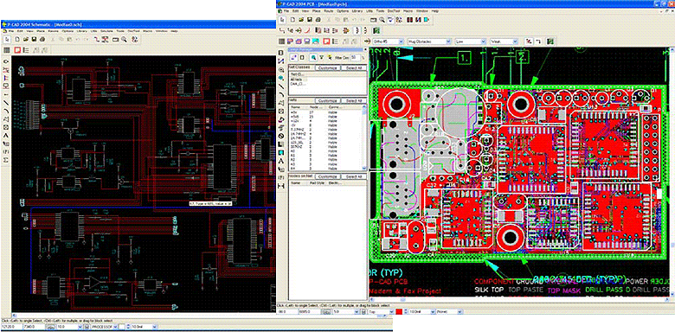Open the sheet name dropdown in the Schematic status bar

tap(104, 327)
